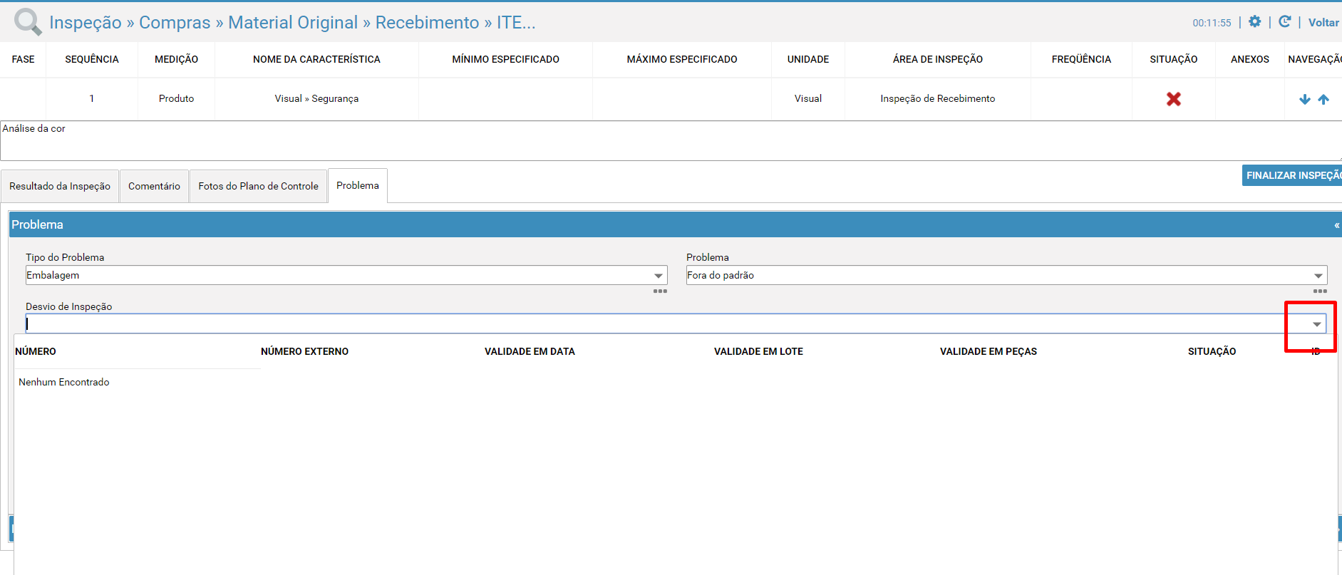Open the Resultado da Inspeção tab
The image size is (1342, 575).
[60, 186]
